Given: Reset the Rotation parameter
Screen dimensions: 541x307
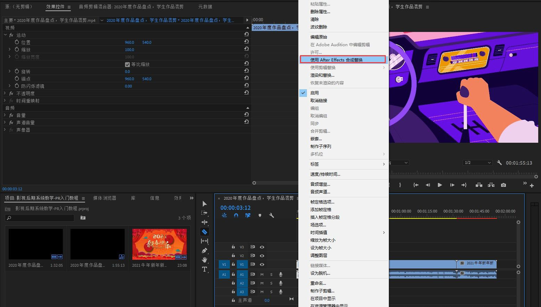Looking at the screenshot, I should point(246,71).
